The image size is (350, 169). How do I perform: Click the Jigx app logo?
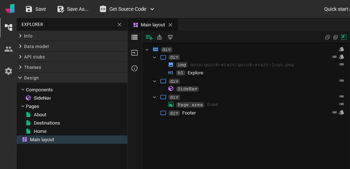10,9
